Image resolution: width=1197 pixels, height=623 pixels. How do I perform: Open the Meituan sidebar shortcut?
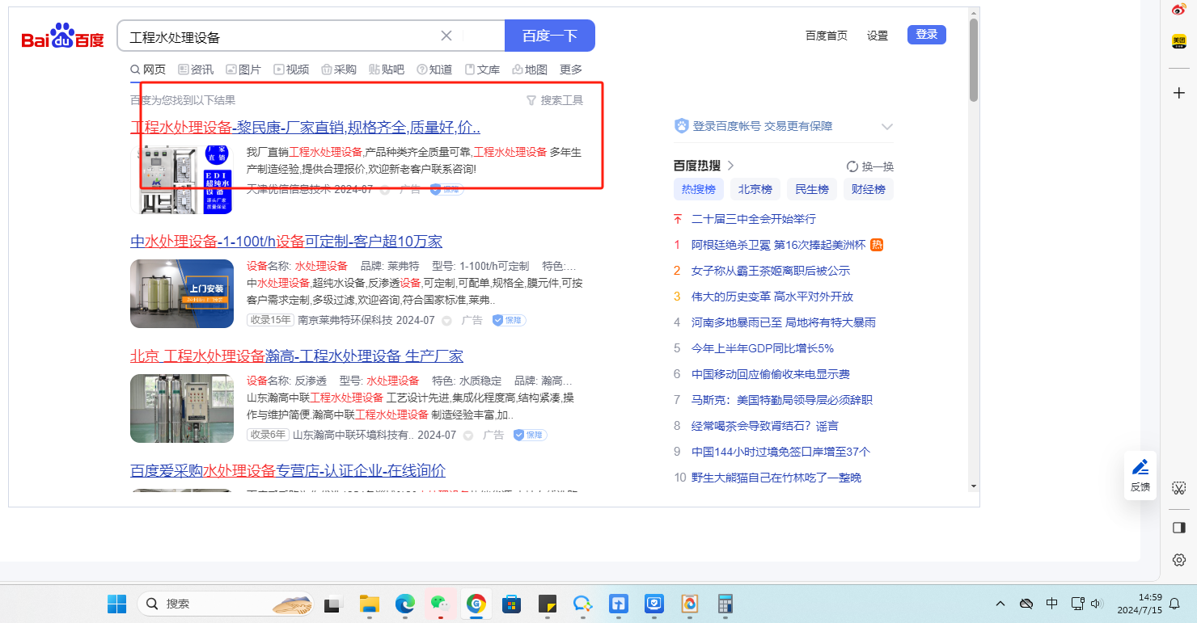1179,41
